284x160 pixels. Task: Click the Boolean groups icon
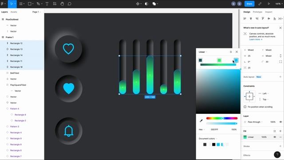(154, 4)
